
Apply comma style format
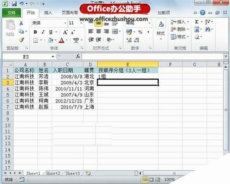pyautogui.click(x=148, y=32)
